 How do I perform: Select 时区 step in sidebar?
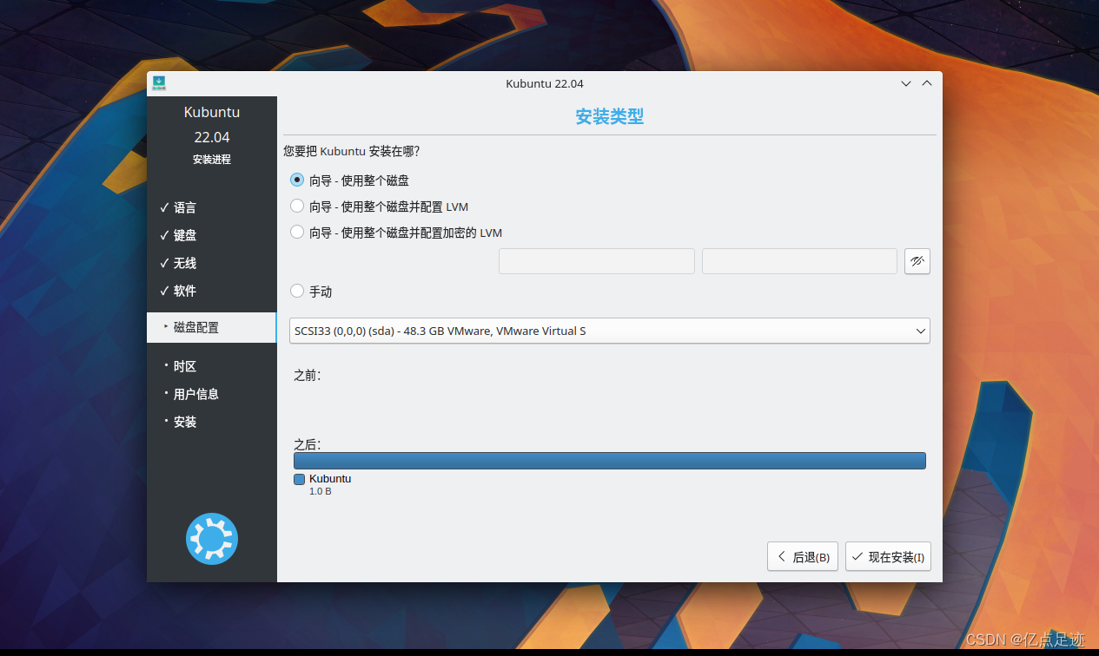tap(185, 366)
